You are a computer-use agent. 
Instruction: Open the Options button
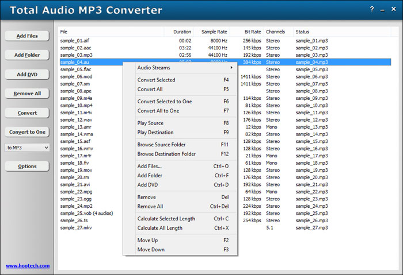click(x=27, y=166)
